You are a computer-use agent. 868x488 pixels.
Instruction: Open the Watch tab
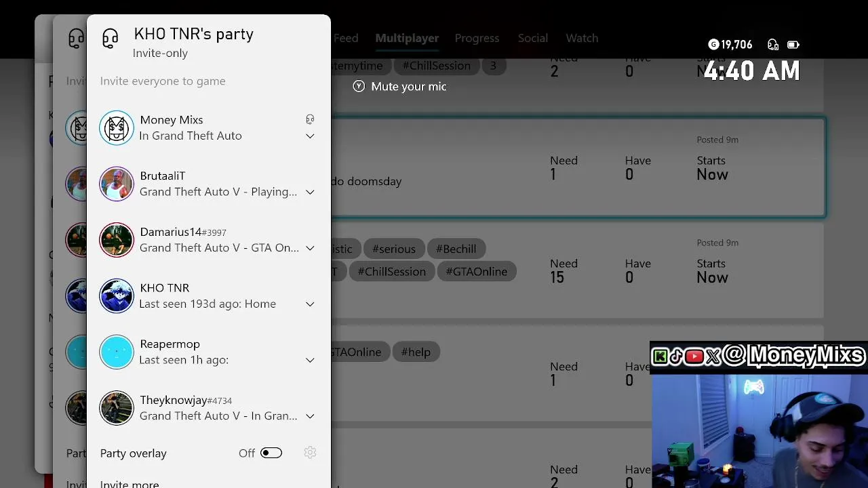click(582, 38)
